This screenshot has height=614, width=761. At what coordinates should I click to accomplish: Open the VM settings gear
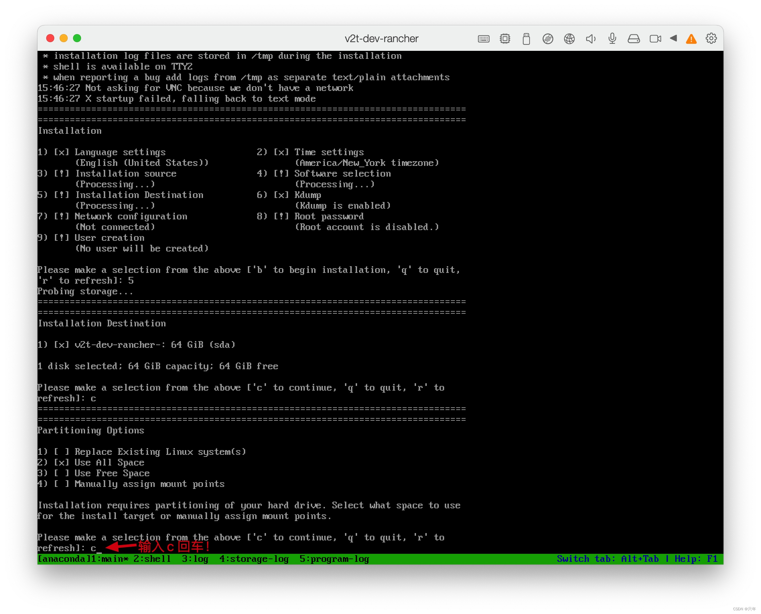(x=711, y=38)
